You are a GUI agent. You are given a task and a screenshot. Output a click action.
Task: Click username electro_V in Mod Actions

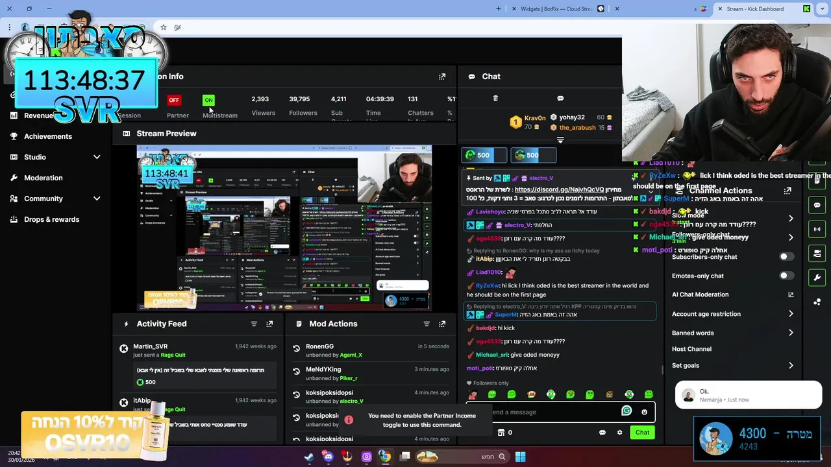click(x=352, y=401)
